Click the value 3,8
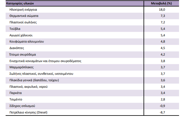Image resolution: width=190 pixels, height=122 pixels. pyautogui.click(x=163, y=61)
